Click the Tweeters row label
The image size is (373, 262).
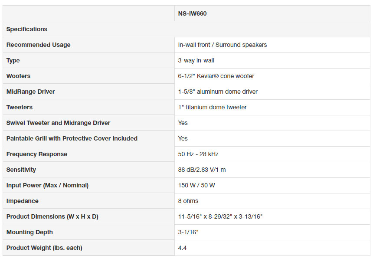tap(19, 107)
